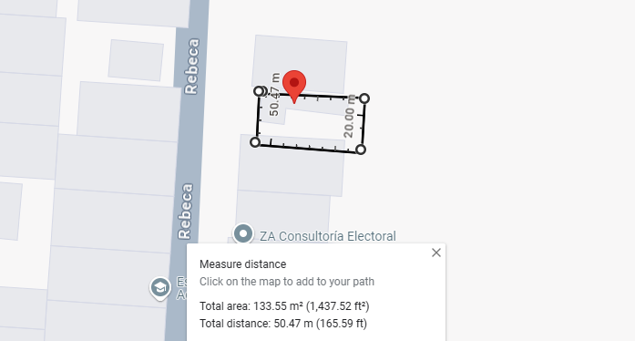Image resolution: width=635 pixels, height=341 pixels.
Task: Select the Total area readout text
Action: pos(284,305)
